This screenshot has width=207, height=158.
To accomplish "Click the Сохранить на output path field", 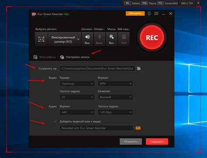I will tap(97, 69).
